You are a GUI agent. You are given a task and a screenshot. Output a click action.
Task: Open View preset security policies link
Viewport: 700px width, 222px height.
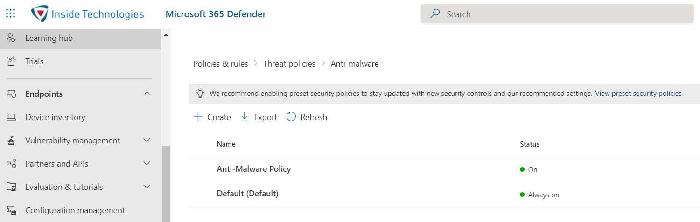638,94
